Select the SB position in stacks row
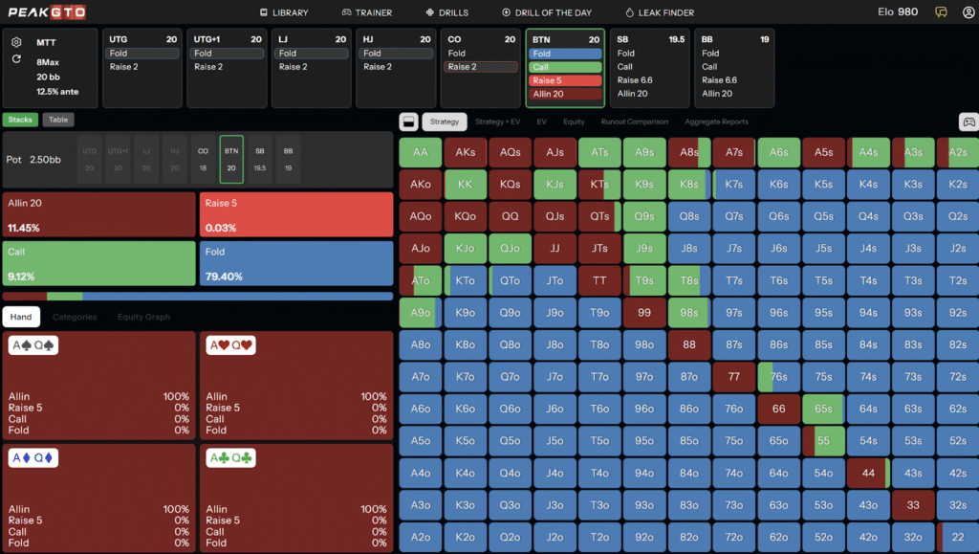This screenshot has height=554, width=979. [x=259, y=158]
